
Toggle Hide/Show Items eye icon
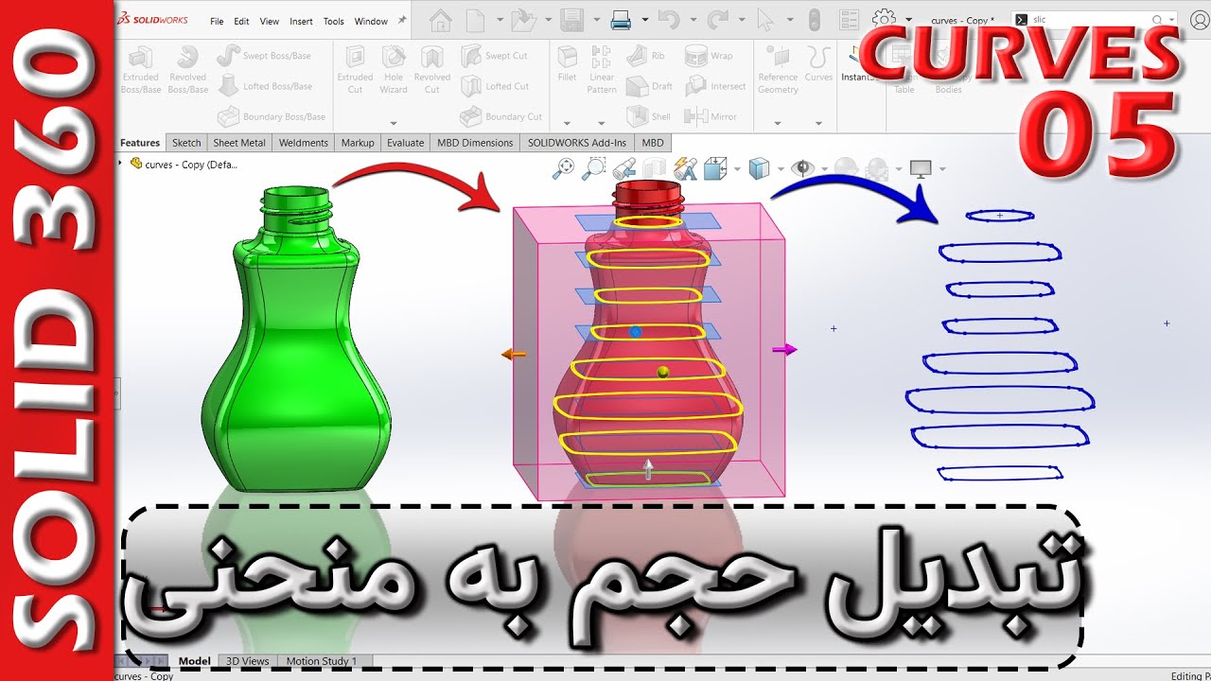click(x=804, y=168)
